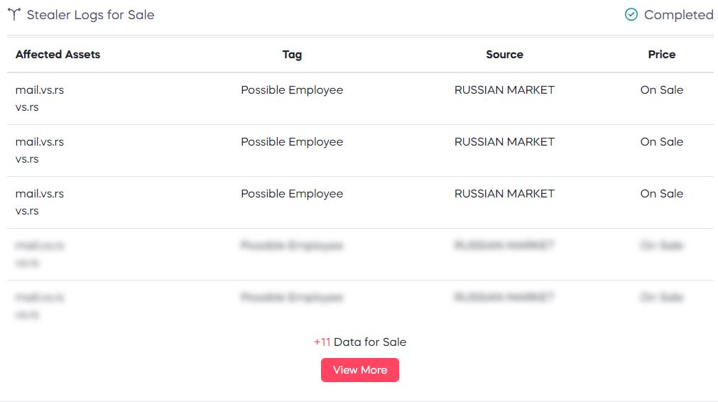Open the first row's mail.vs.rs asset
Viewport: 718px width, 402px height.
pyautogui.click(x=40, y=89)
